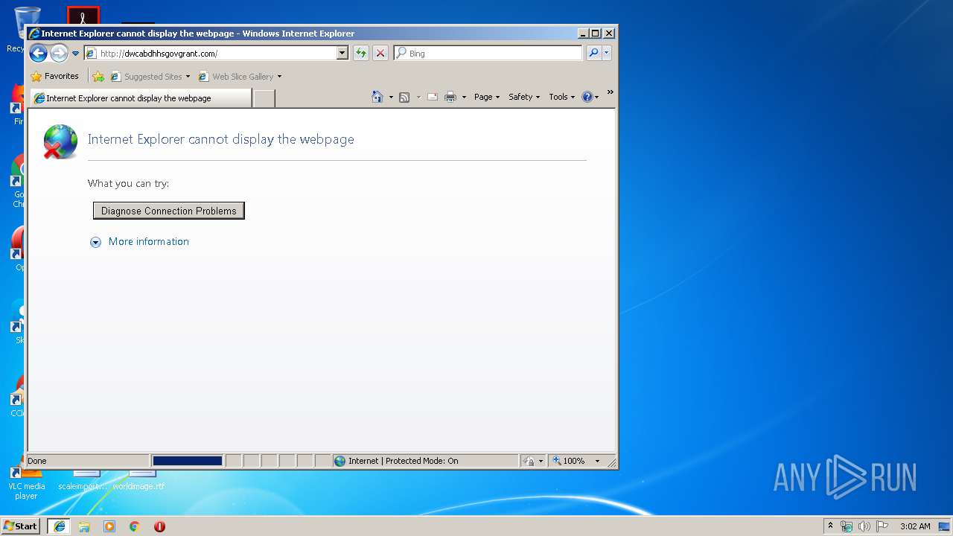This screenshot has width=953, height=536.
Task: Expand the Home button dropdown arrow
Action: click(391, 97)
